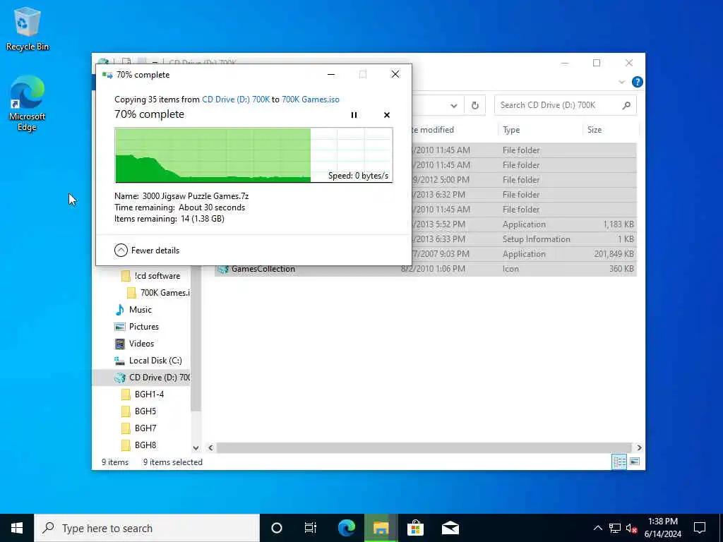This screenshot has height=542, width=723.
Task: Click navigation pane scroll down arrow
Action: 196,448
